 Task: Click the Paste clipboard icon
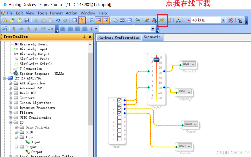pyautogui.click(x=51, y=20)
